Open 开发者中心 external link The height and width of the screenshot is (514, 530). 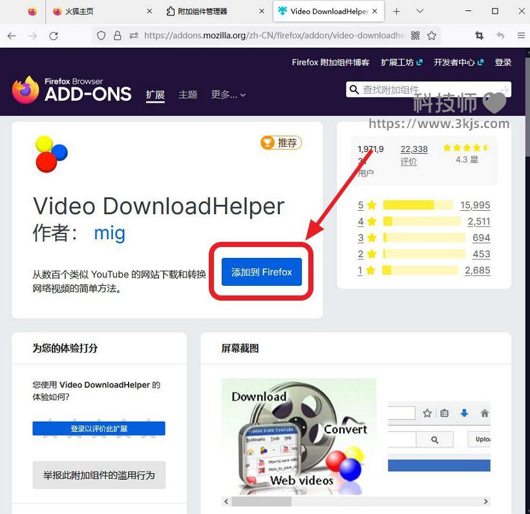click(x=459, y=62)
